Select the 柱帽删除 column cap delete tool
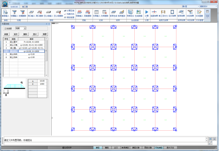Screen dimensions: 219x151 22,13
